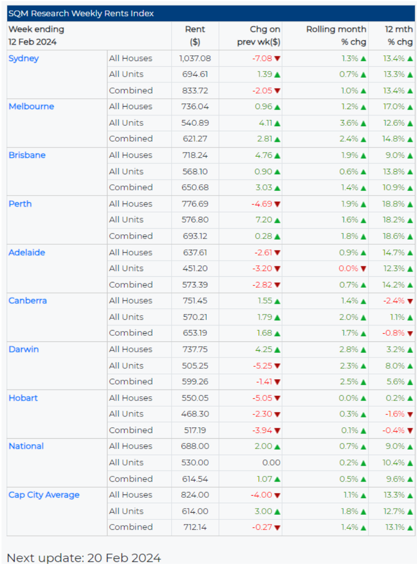The height and width of the screenshot is (567, 417).
Task: Click red down arrow beside Perth -4.69
Action: coord(277,204)
